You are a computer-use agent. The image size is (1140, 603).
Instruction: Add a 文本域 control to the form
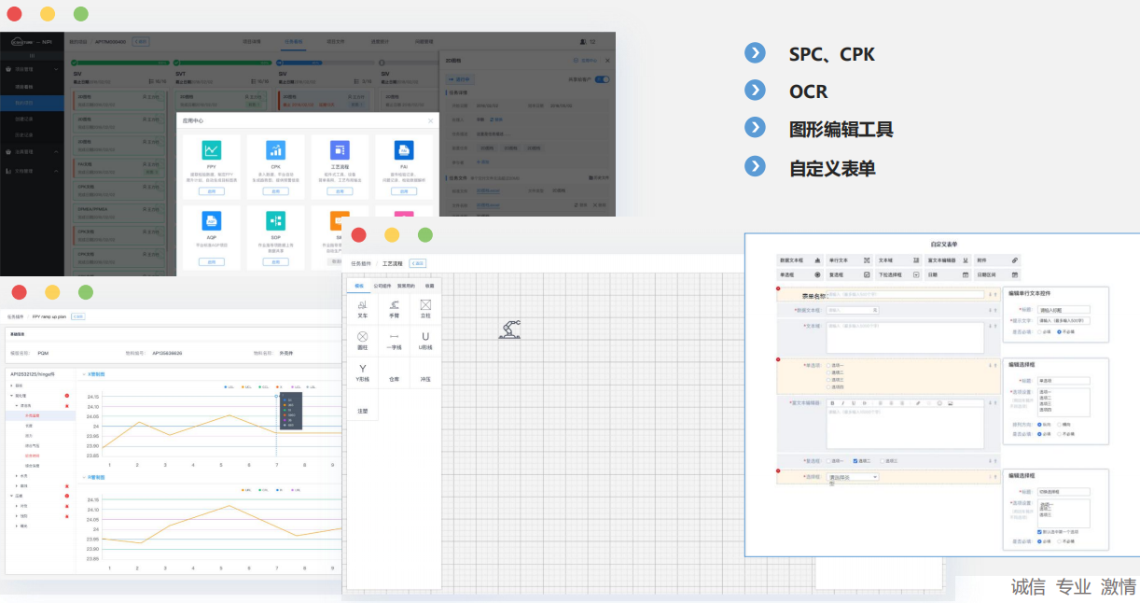898,260
